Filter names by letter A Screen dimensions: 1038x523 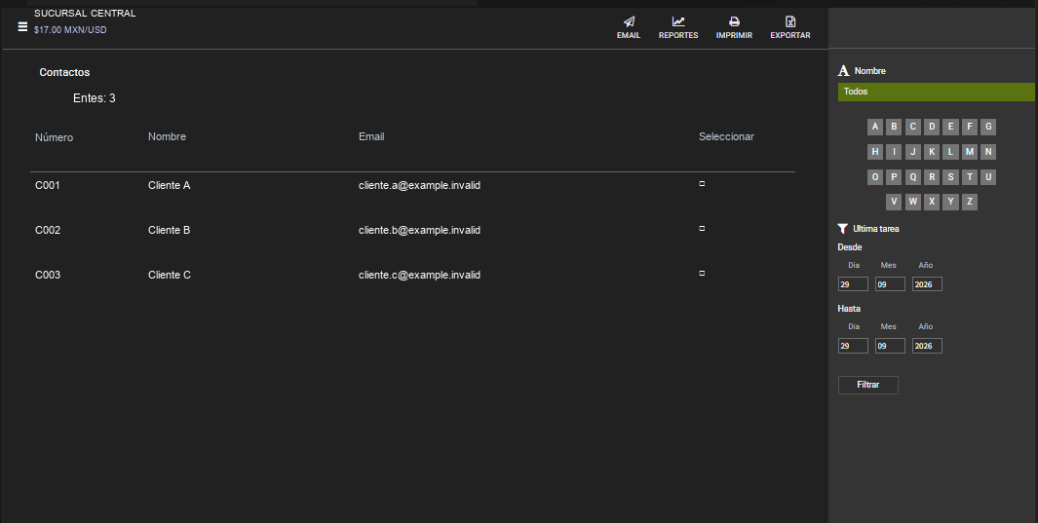coord(875,127)
